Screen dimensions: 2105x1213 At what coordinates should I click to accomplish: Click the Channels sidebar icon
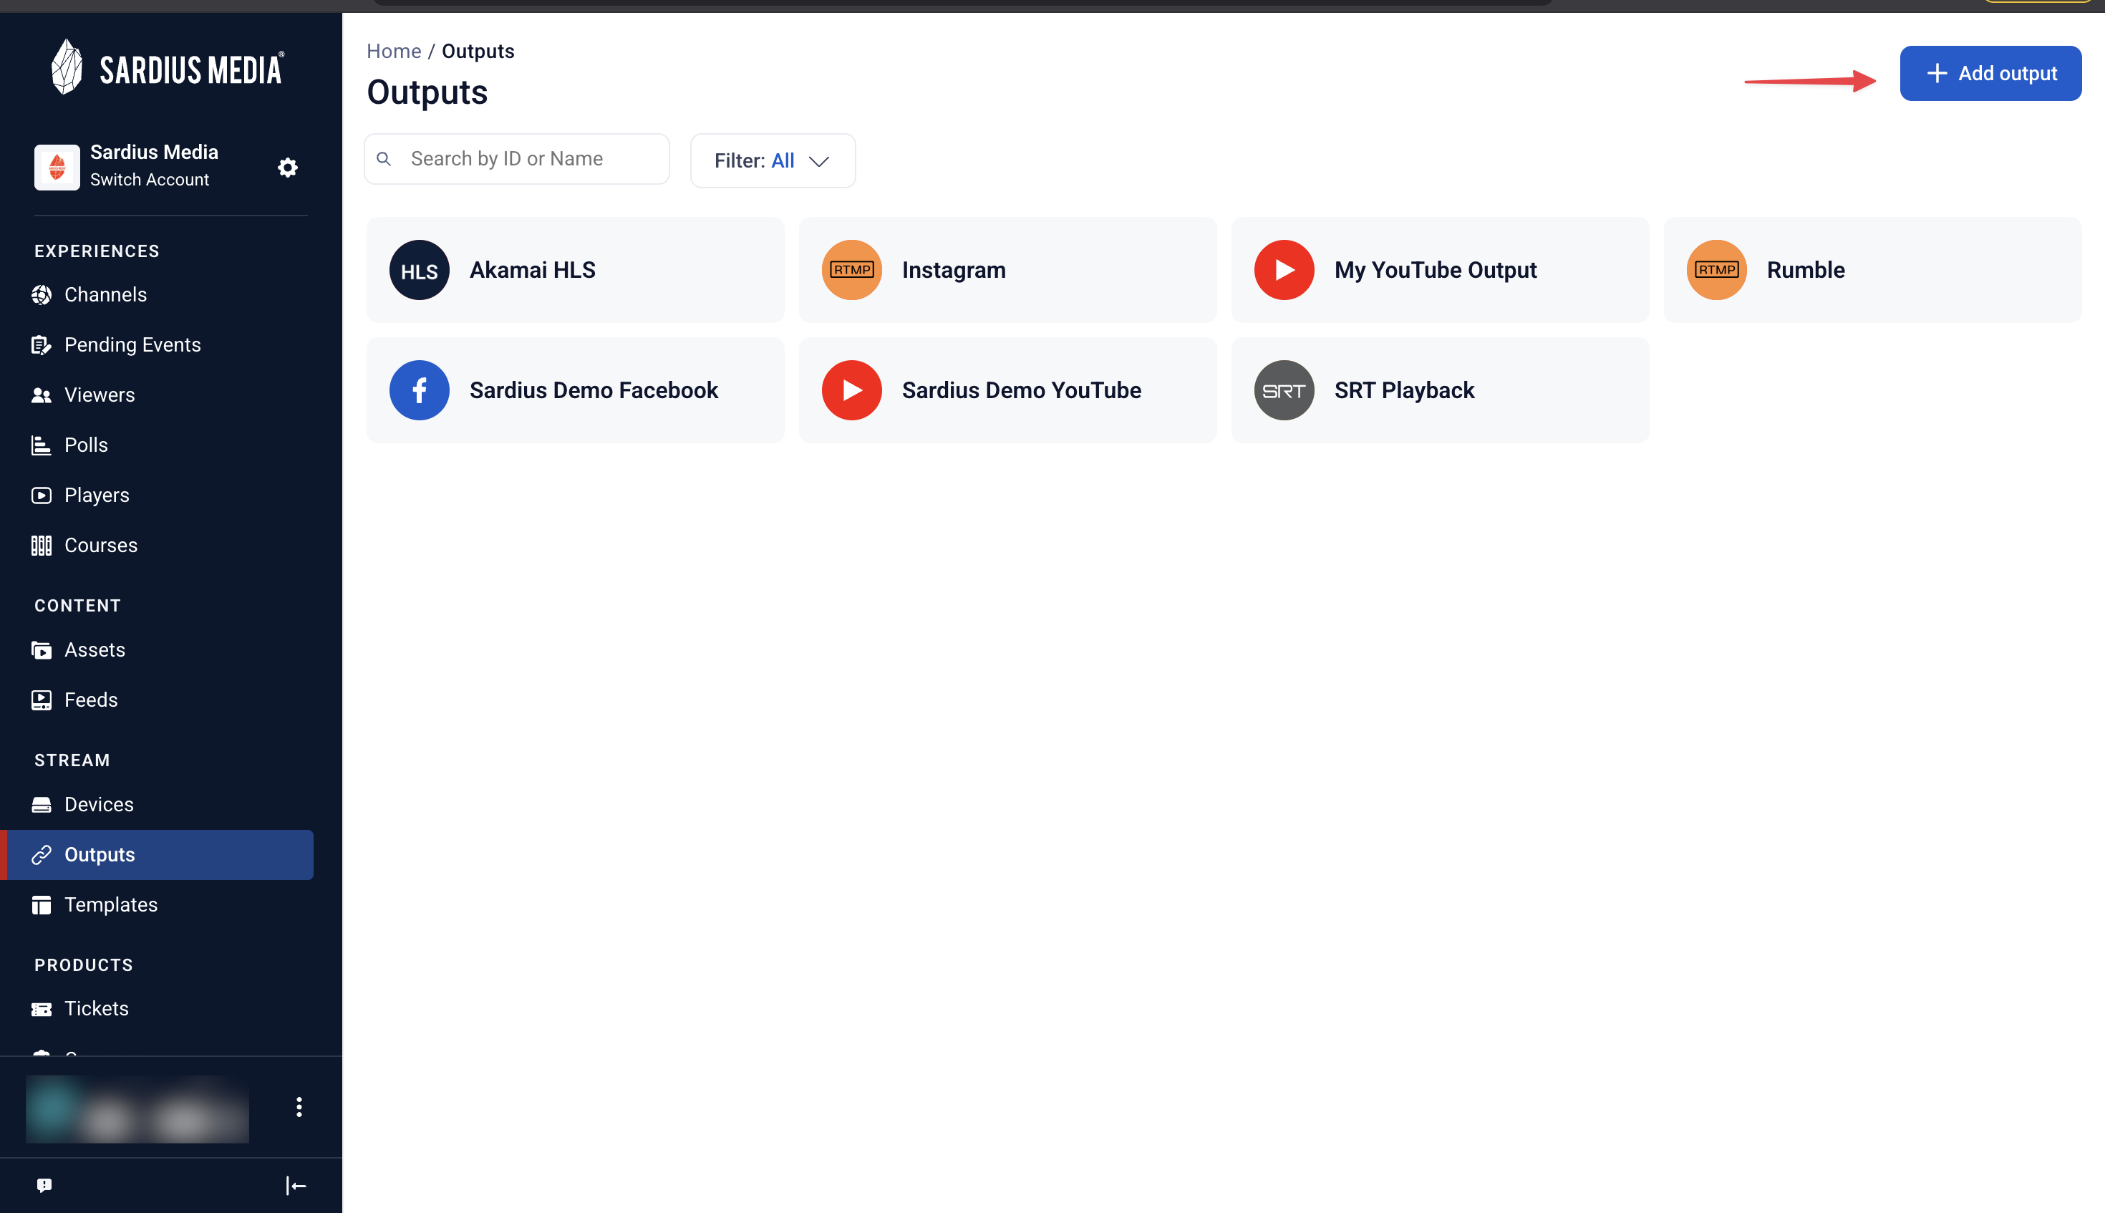(41, 295)
